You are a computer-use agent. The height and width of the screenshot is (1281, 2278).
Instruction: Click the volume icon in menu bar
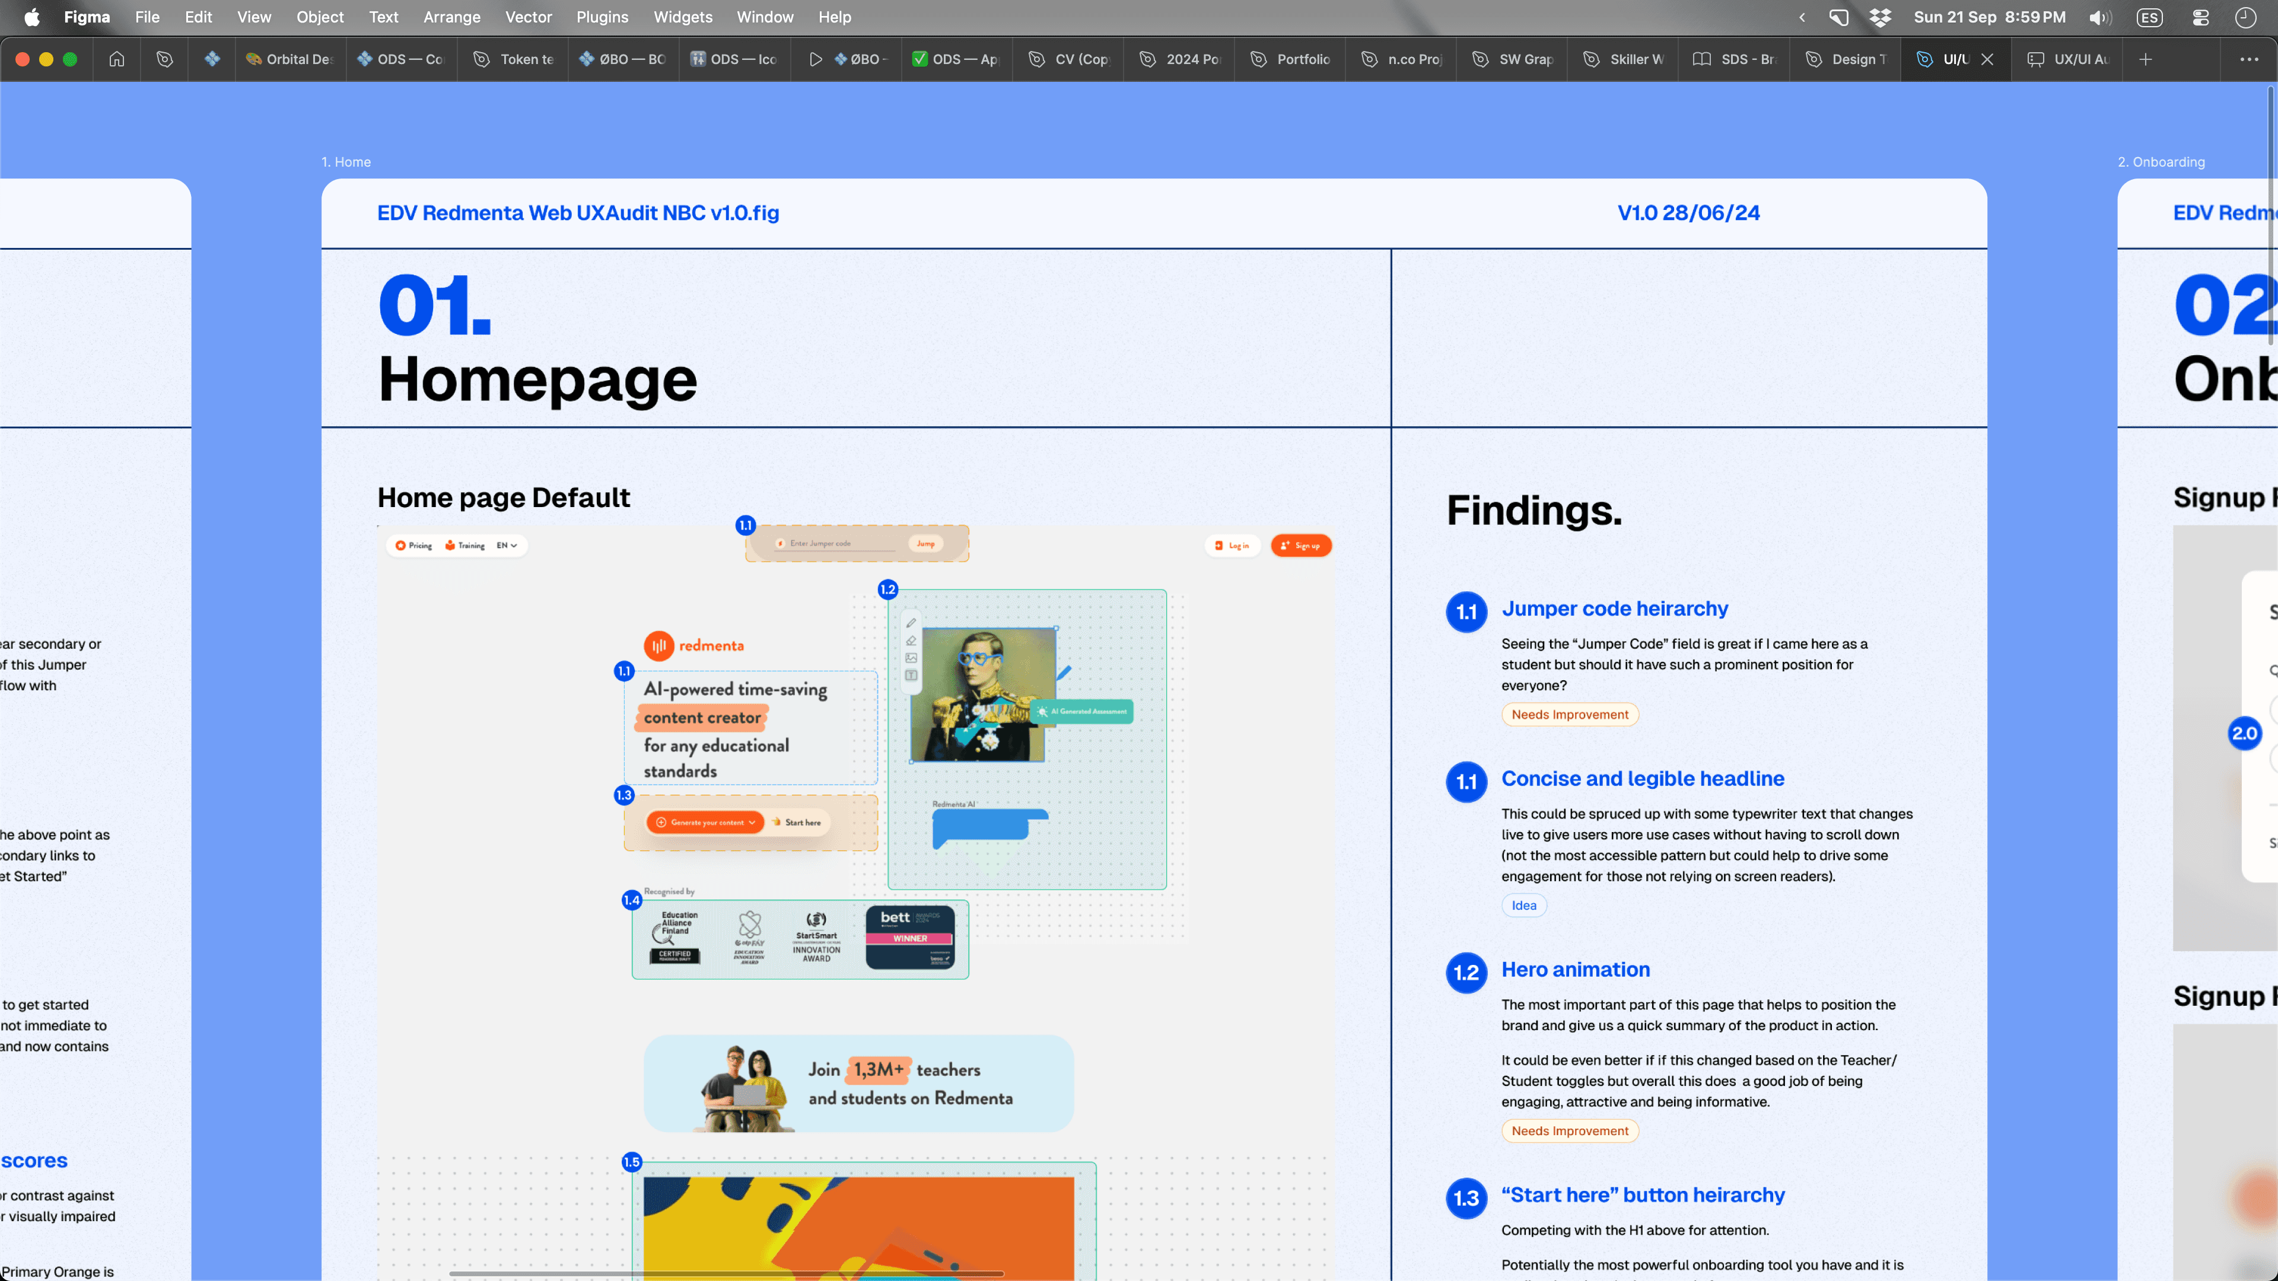click(2100, 17)
